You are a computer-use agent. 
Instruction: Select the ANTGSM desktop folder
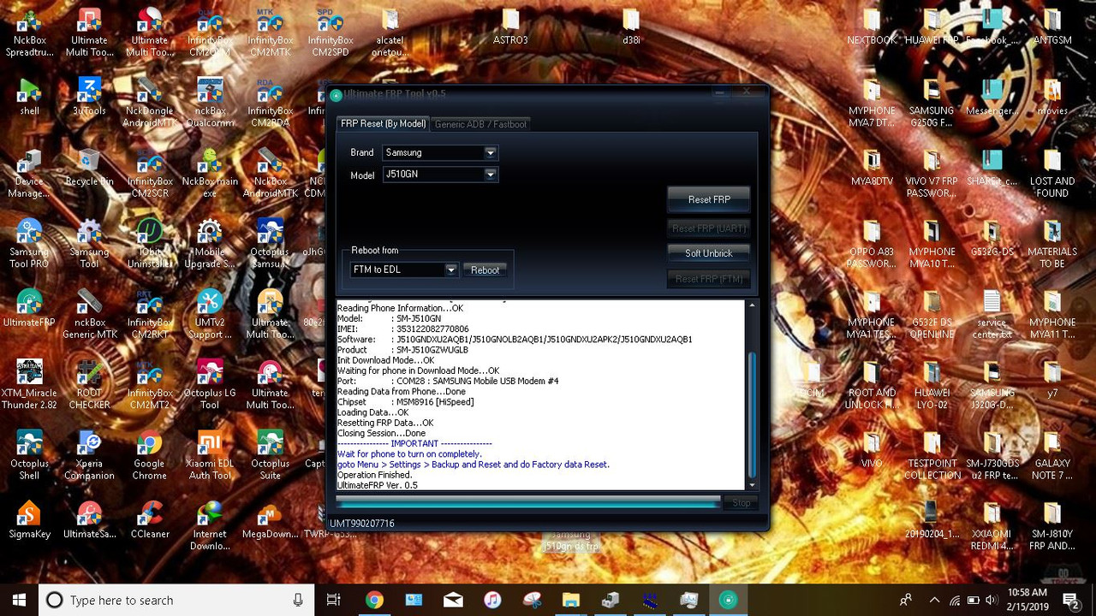[x=1052, y=27]
